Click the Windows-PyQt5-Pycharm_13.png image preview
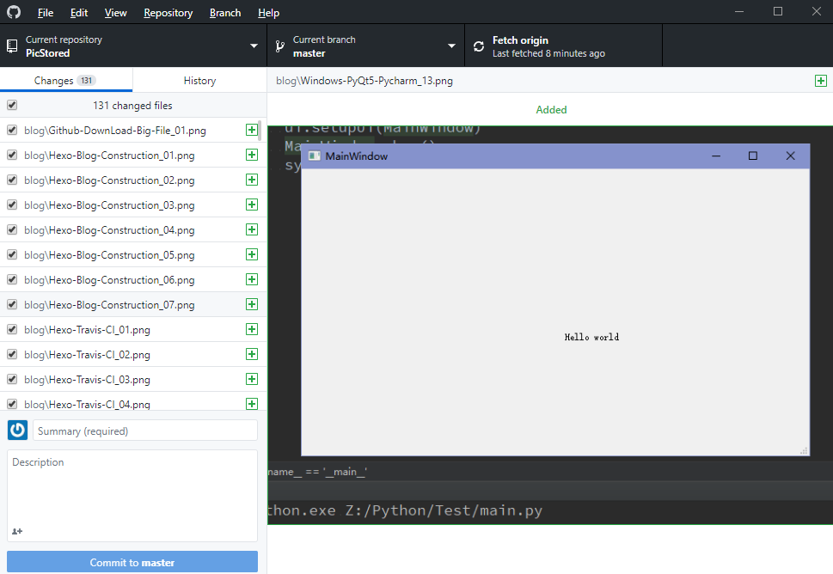 point(550,326)
